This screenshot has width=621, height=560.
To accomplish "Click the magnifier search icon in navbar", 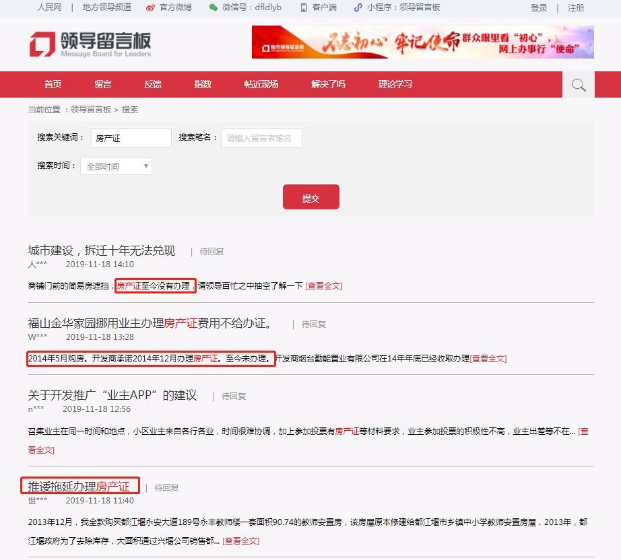I will click(578, 85).
